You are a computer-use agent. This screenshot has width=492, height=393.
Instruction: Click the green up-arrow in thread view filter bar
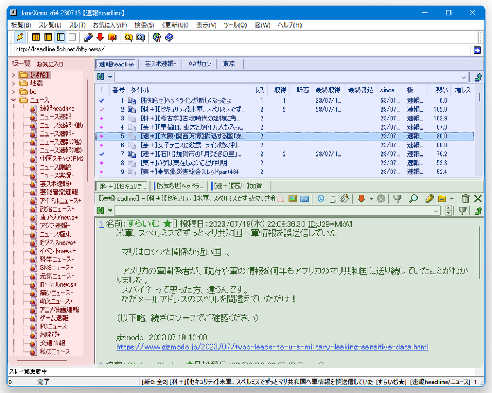(x=478, y=211)
